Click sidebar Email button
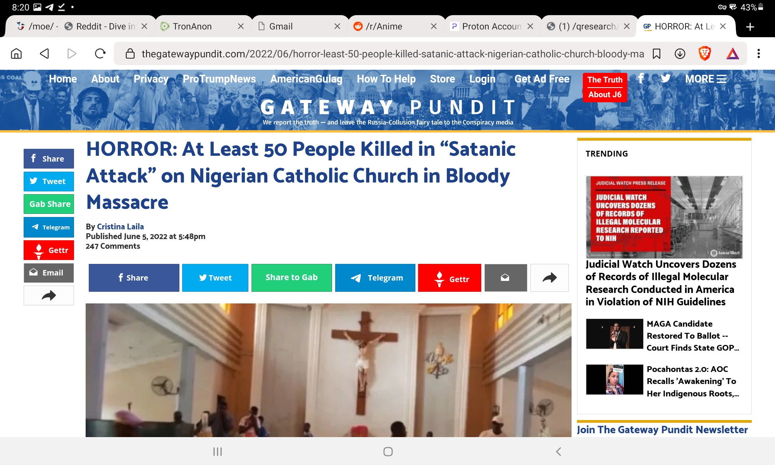The width and height of the screenshot is (775, 465). [49, 273]
